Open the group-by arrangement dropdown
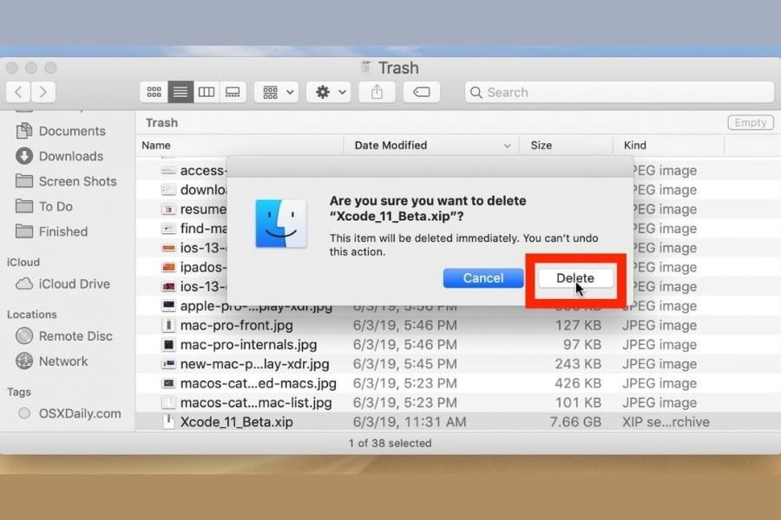The height and width of the screenshot is (520, 781). tap(277, 92)
